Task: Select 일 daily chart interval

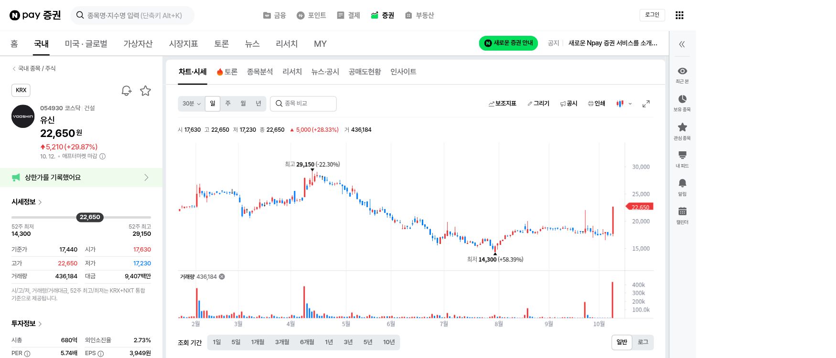Action: click(x=213, y=104)
